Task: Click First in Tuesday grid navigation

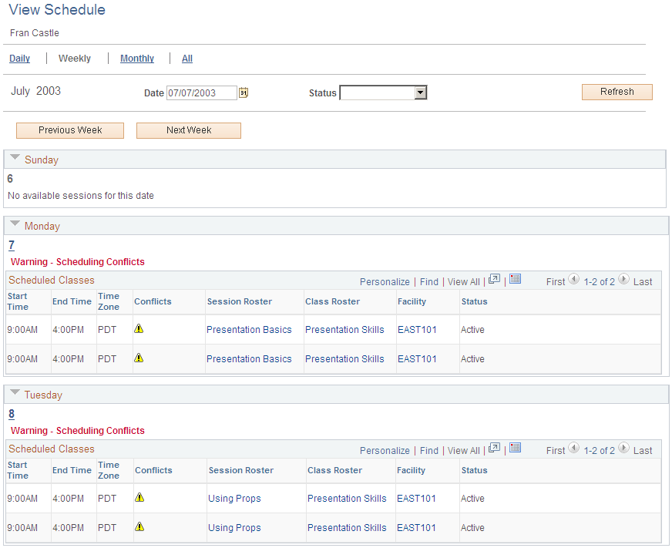Action: coord(556,451)
